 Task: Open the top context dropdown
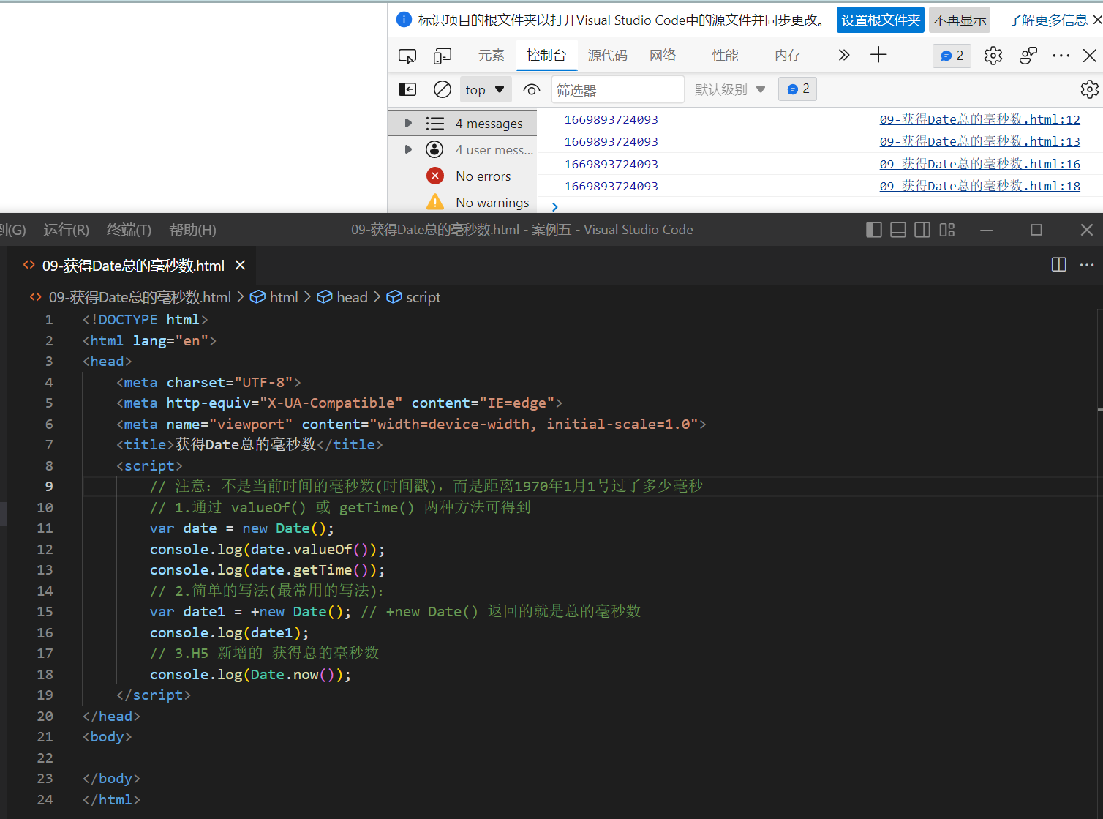coord(485,89)
